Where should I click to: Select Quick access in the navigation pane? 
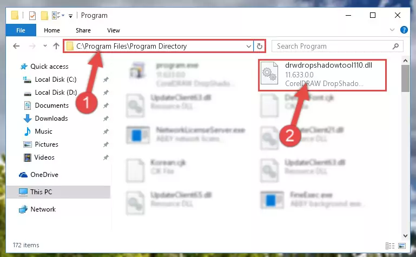[44, 67]
